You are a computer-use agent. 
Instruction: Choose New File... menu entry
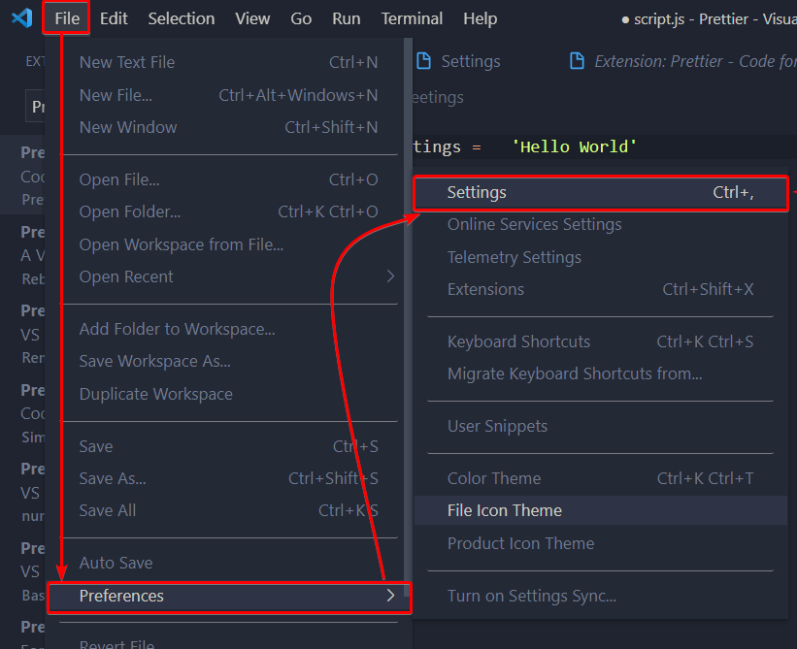click(229, 95)
